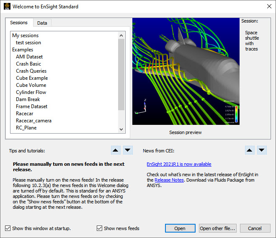Select 'test session' in My sessions
The width and height of the screenshot is (276, 238).
click(x=28, y=43)
